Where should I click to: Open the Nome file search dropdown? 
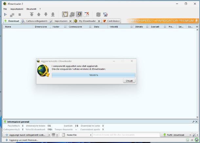tap(76, 135)
